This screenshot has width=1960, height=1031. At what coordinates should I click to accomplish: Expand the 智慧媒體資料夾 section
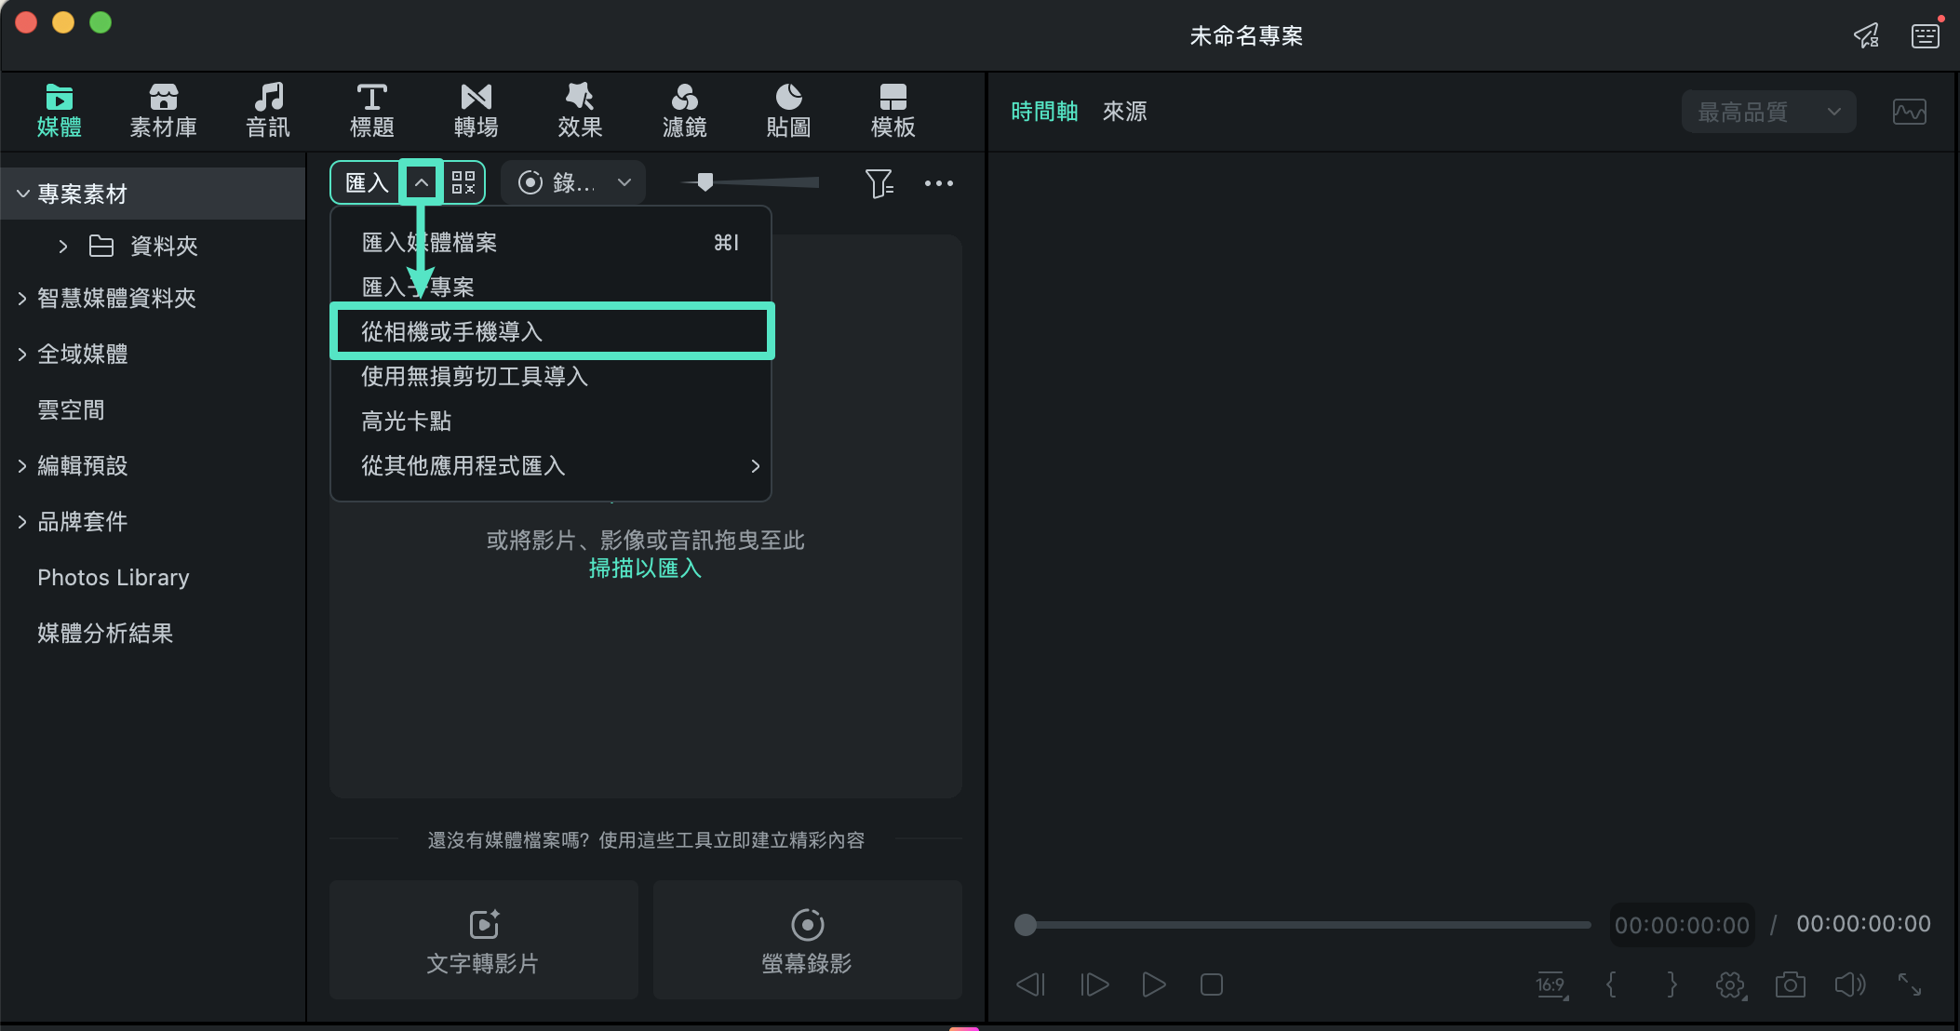22,298
